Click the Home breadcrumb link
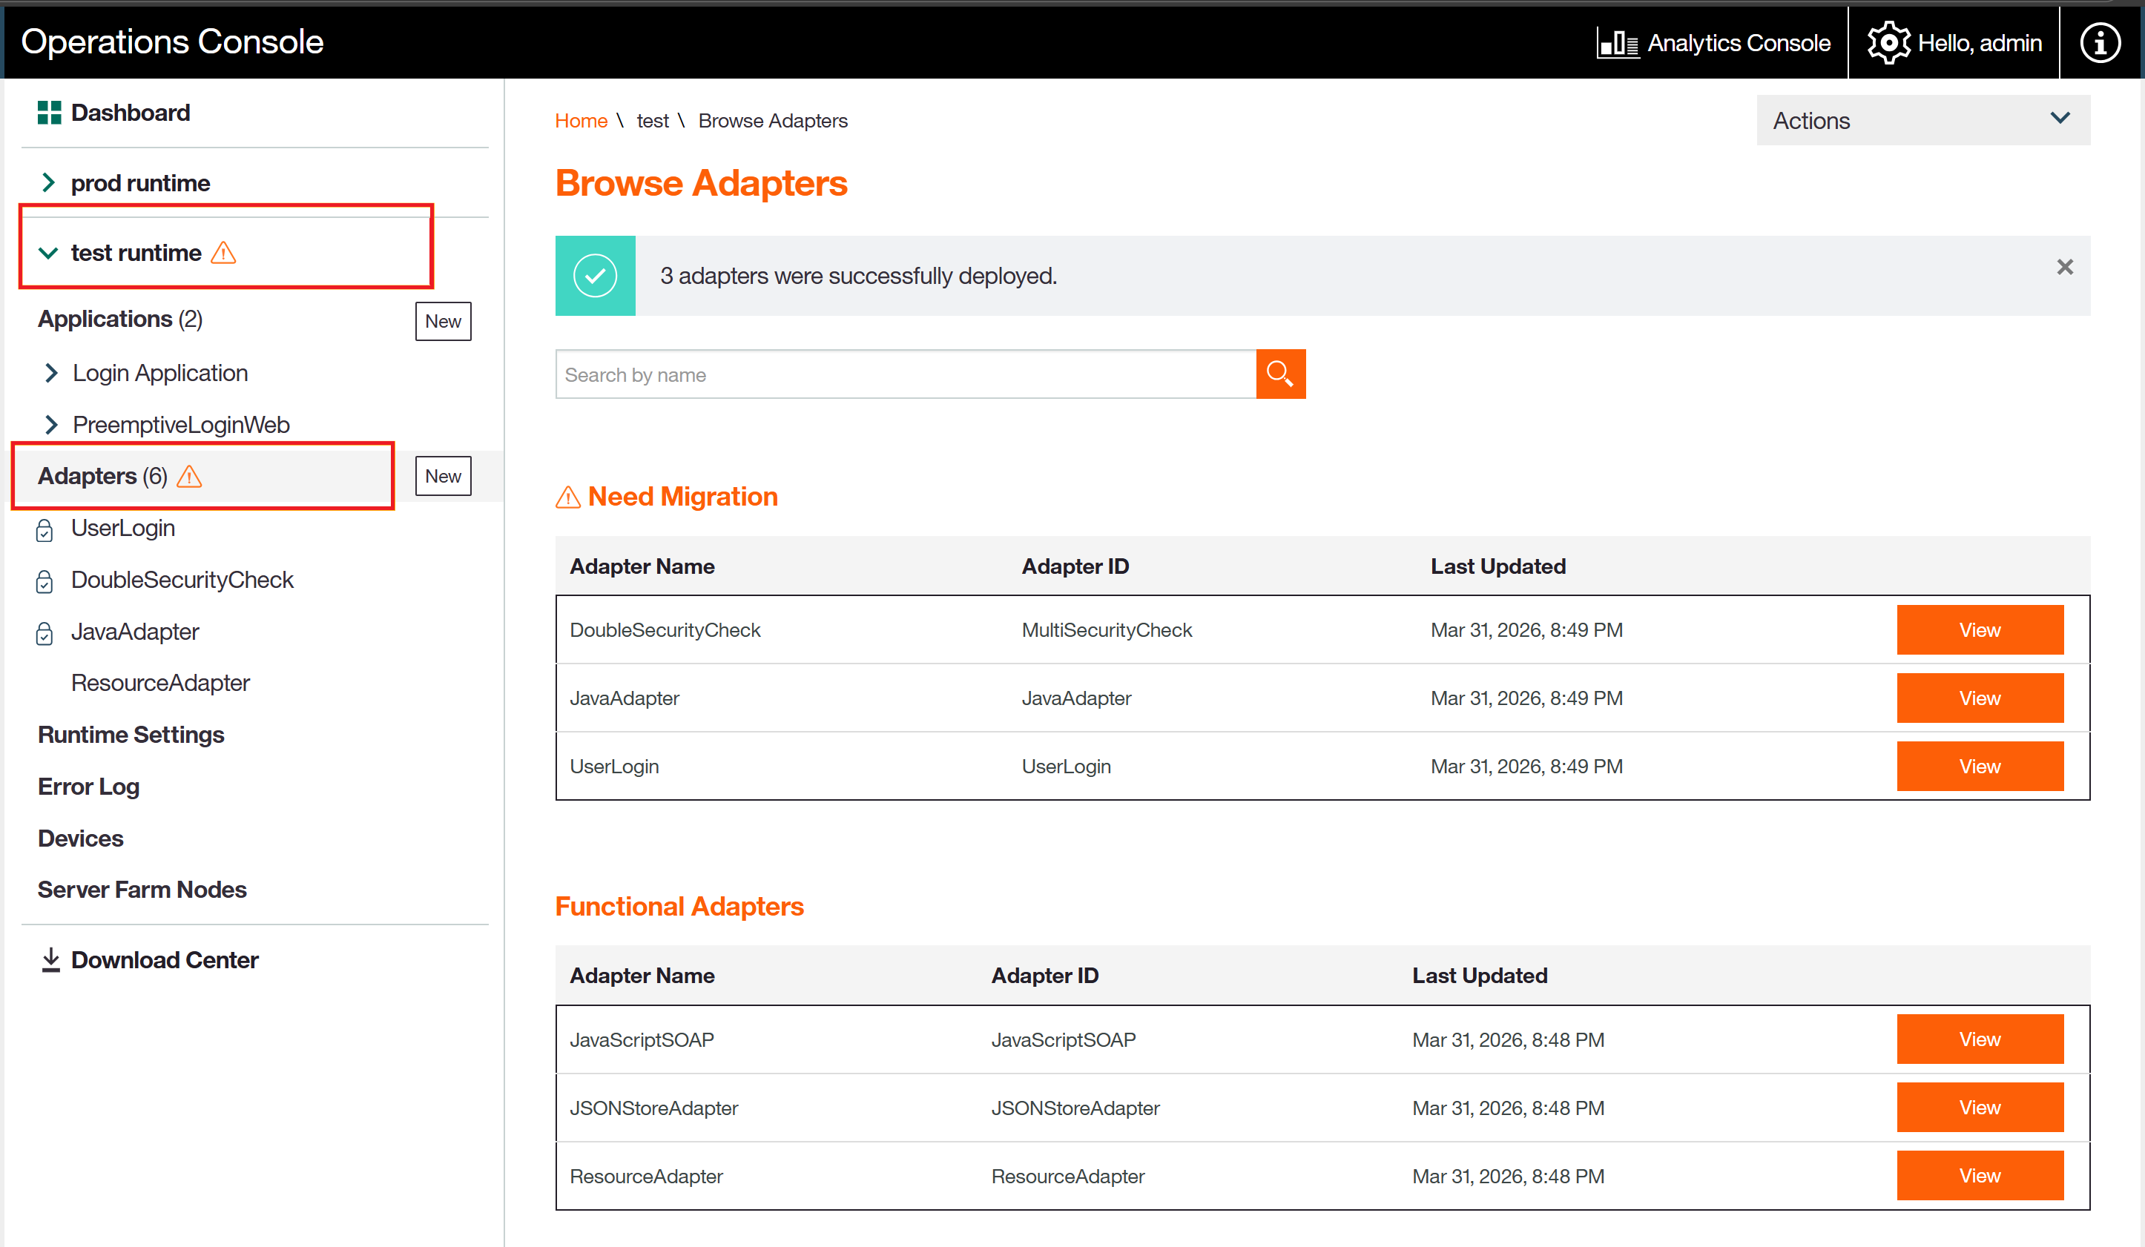The height and width of the screenshot is (1247, 2145). 581,121
